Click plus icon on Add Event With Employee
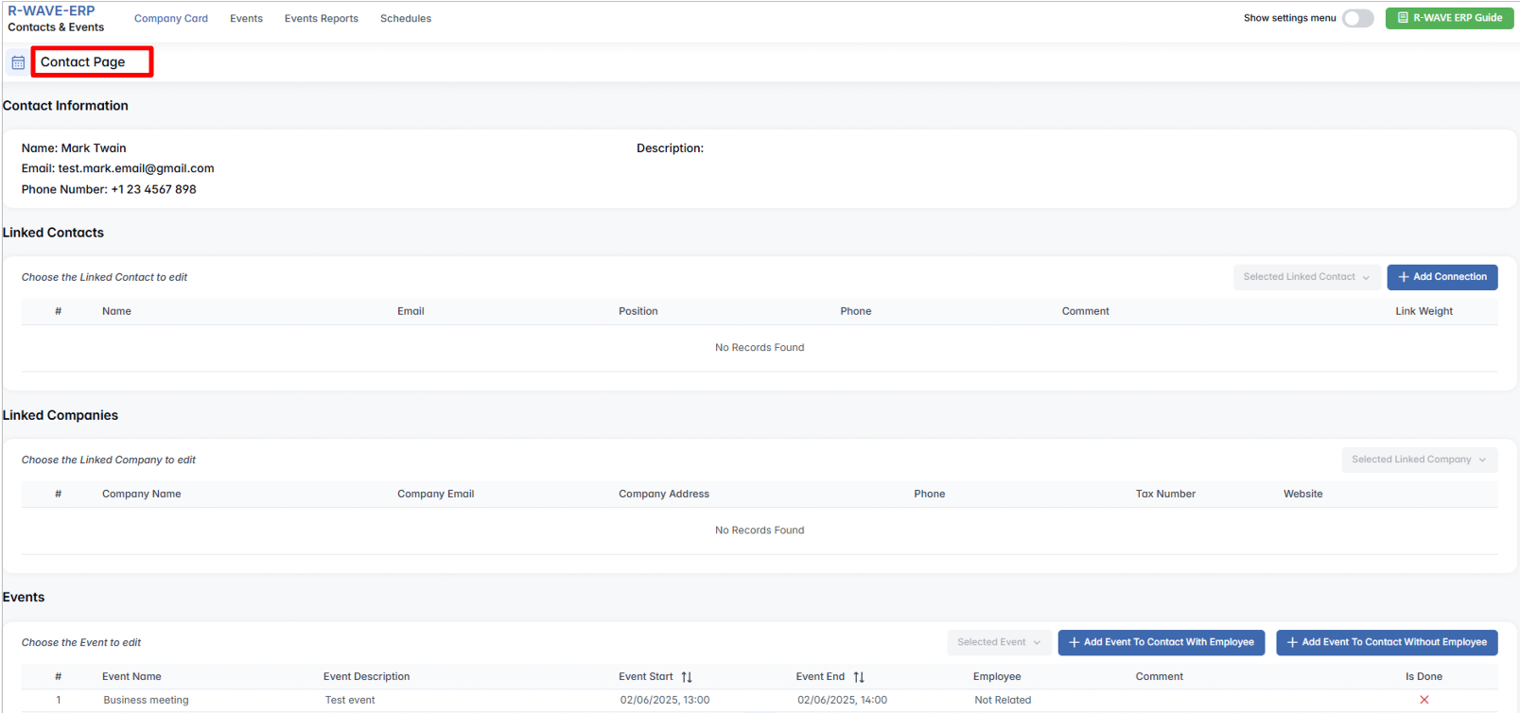Screen dimensions: 1520x713 click(x=1074, y=642)
